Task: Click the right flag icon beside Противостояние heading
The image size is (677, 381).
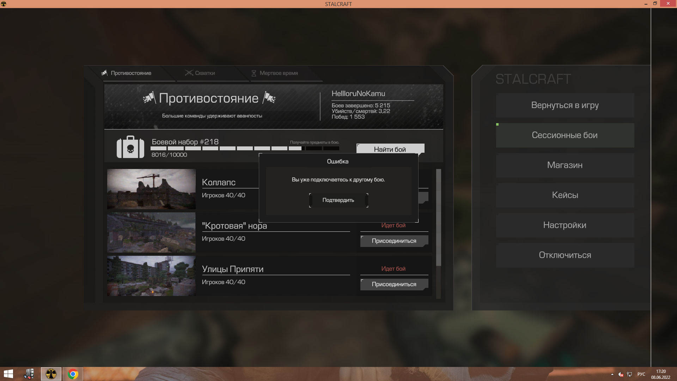Action: tap(269, 98)
